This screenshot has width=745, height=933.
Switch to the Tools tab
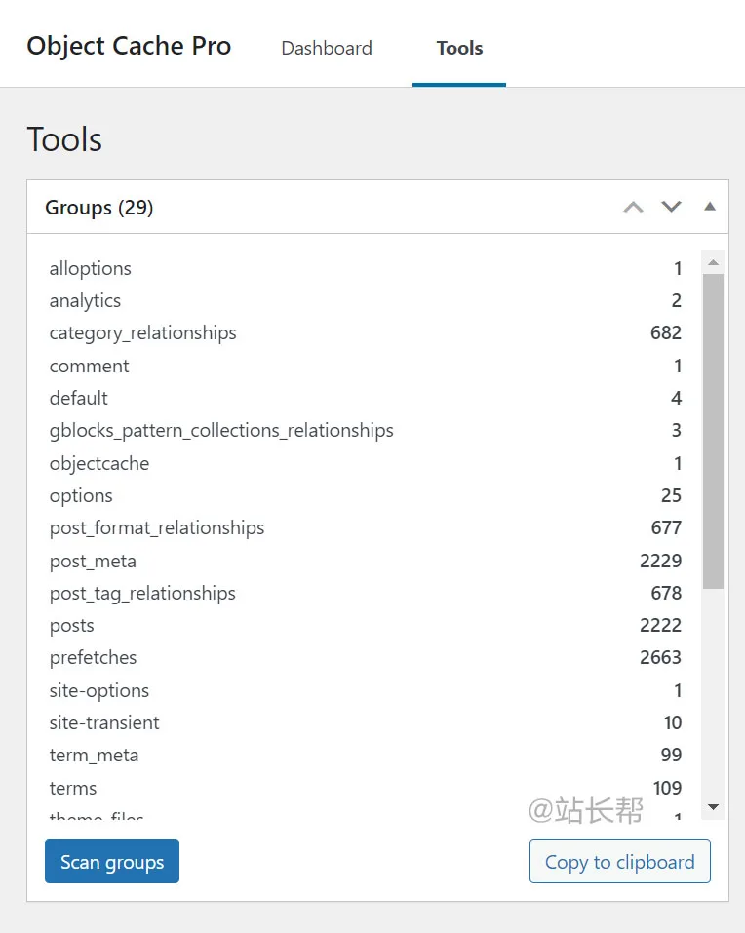[x=459, y=48]
